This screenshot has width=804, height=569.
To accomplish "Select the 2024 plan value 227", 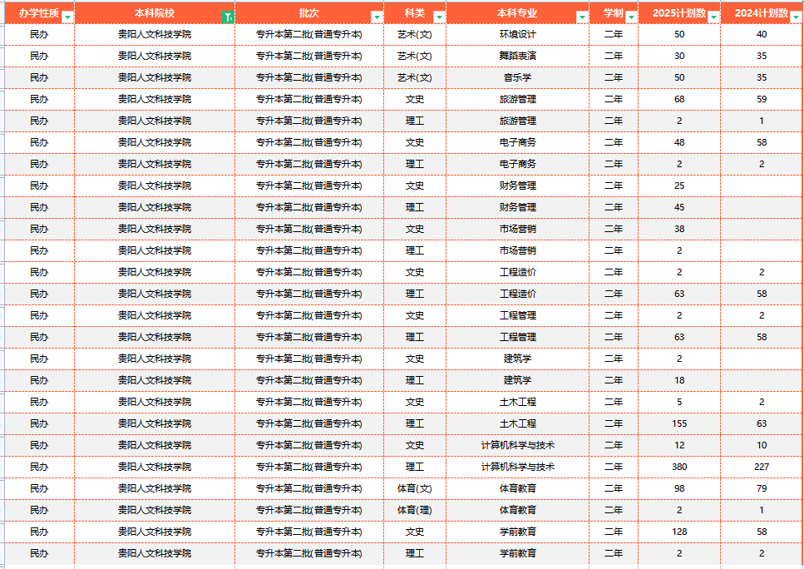I will point(762,467).
